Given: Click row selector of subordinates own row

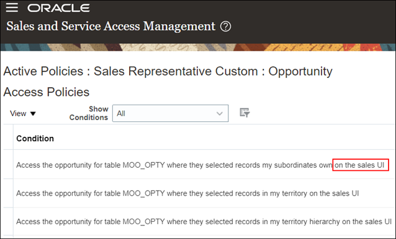Looking at the screenshot, I should click(8, 165).
